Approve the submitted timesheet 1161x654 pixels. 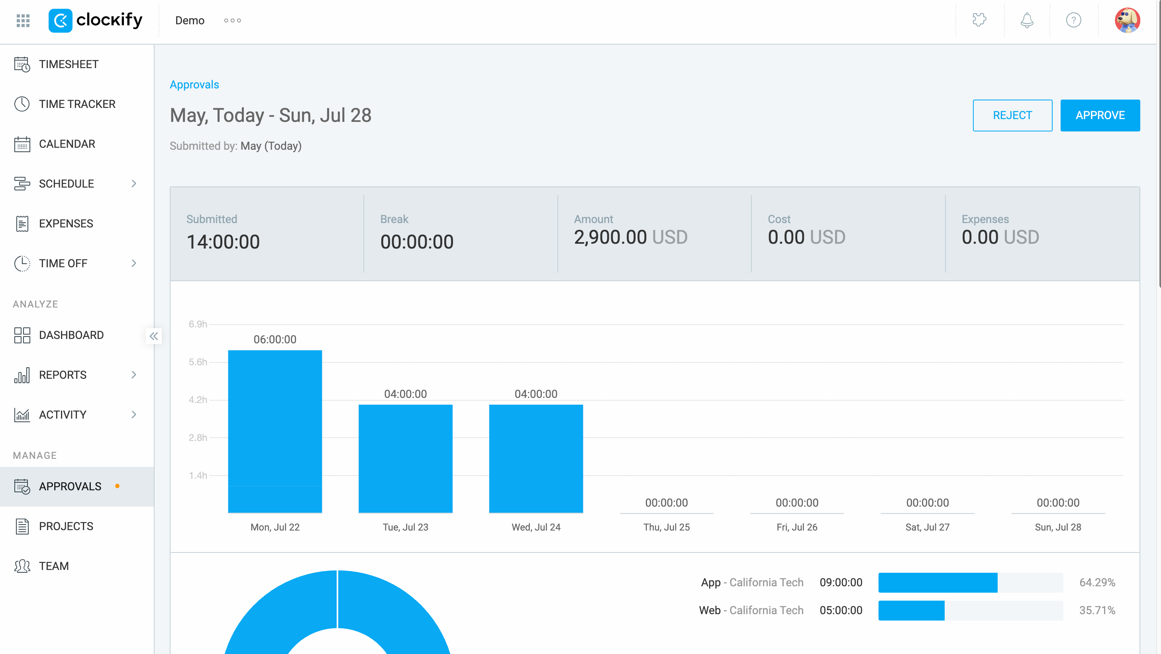[1100, 115]
